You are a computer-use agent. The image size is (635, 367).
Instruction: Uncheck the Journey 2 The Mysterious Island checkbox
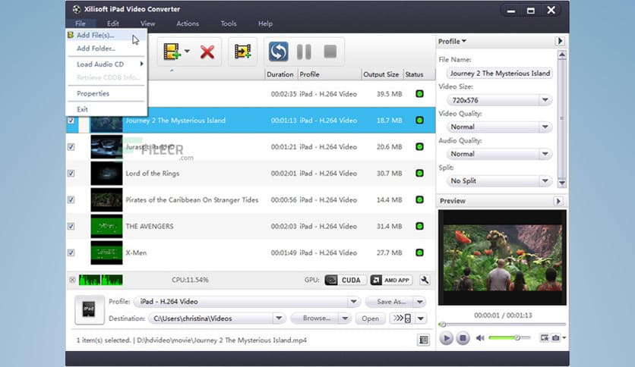(x=71, y=121)
